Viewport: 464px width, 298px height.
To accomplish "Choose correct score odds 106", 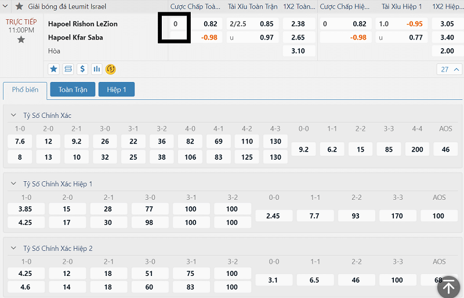I will (190, 157).
